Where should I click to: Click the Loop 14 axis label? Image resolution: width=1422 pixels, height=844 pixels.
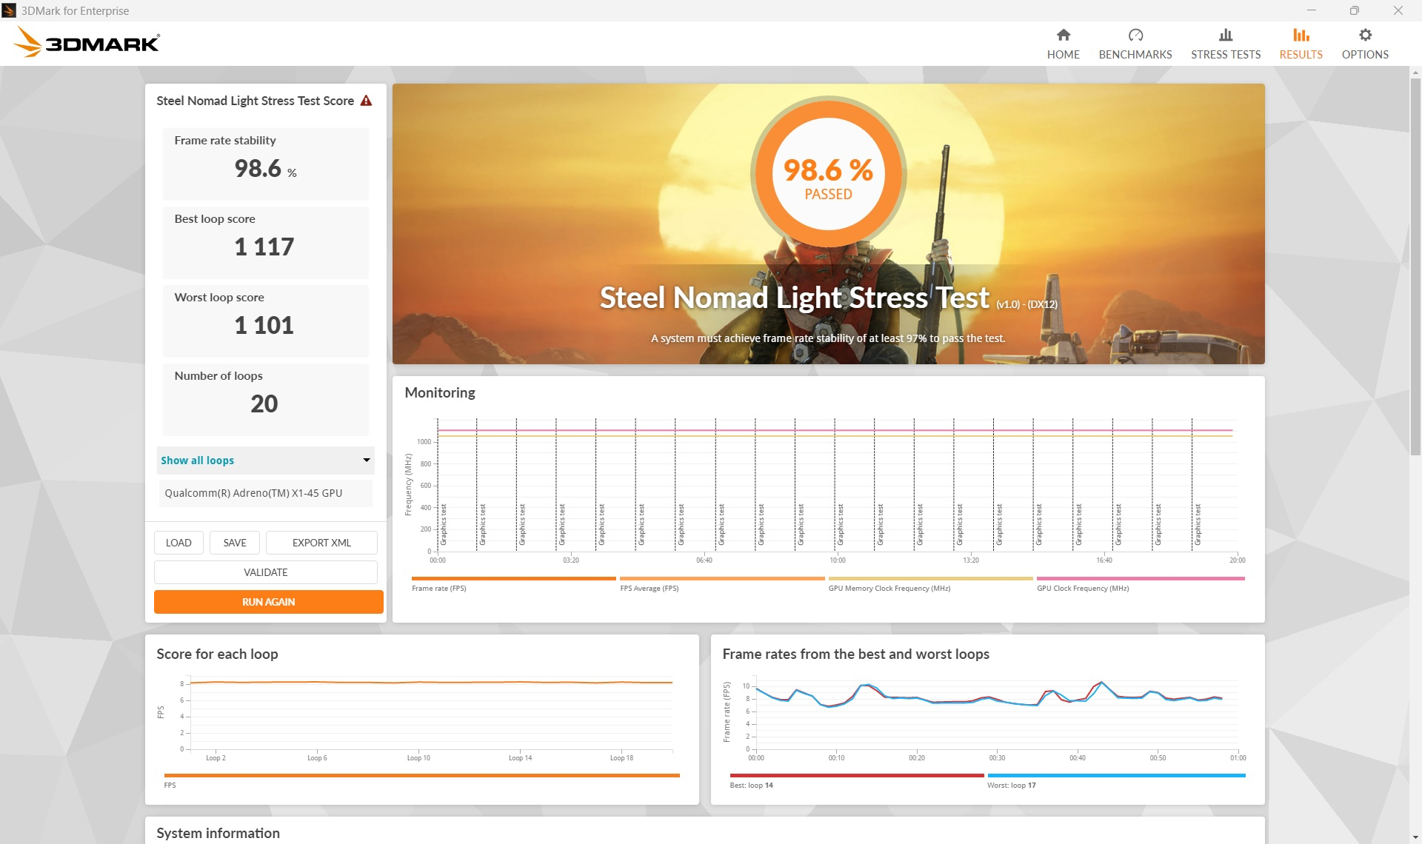coord(520,758)
